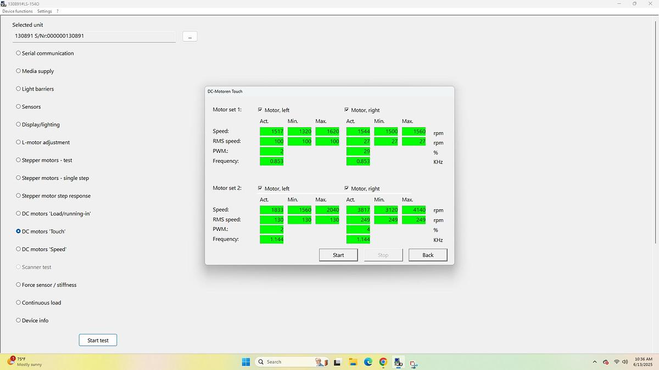Open Task View on taskbar

[338, 362]
